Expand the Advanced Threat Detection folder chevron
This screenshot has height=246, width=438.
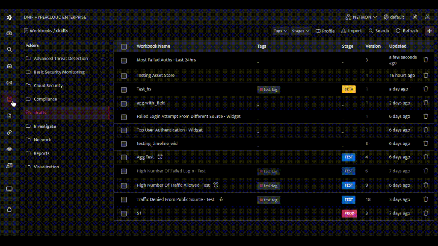pyautogui.click(x=102, y=59)
